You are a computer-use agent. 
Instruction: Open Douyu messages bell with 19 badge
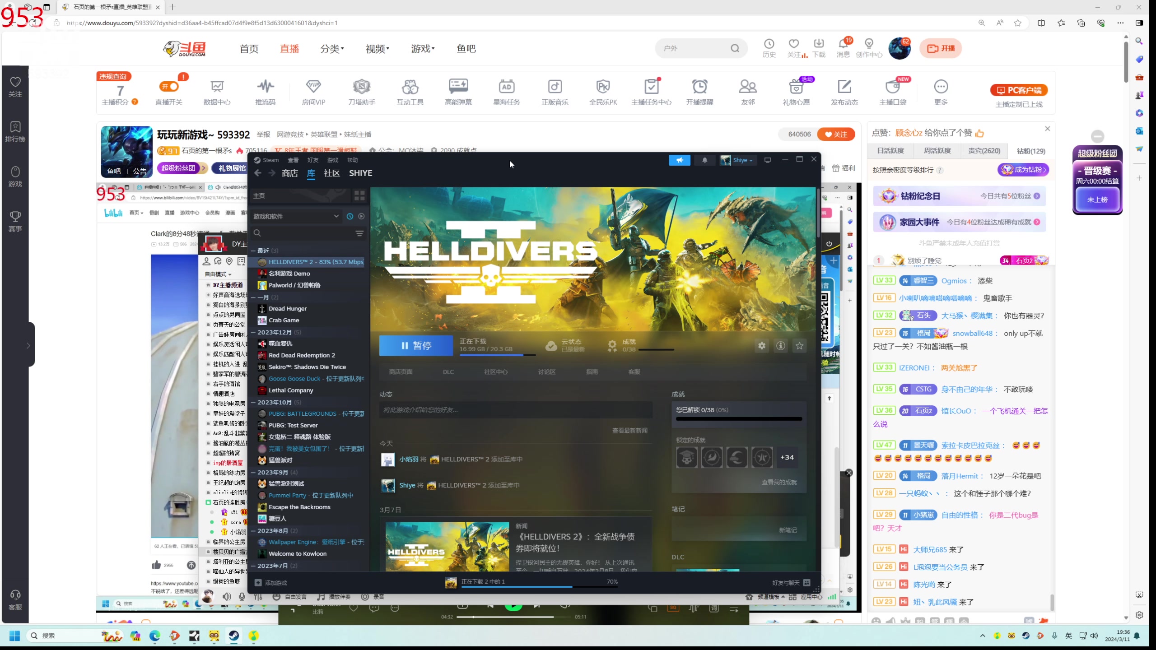[843, 44]
